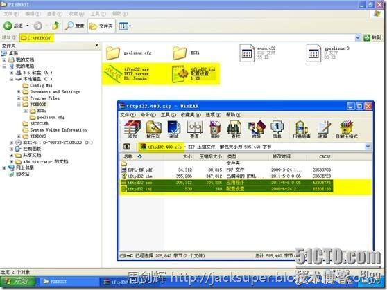Collapse 我的电脑 (My Computer) tree node
Image resolution: width=387 pixels, height=290 pixels.
[4, 66]
